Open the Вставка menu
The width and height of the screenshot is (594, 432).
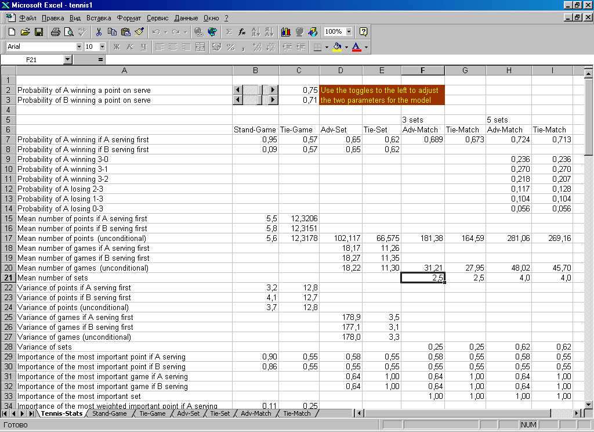click(x=99, y=18)
